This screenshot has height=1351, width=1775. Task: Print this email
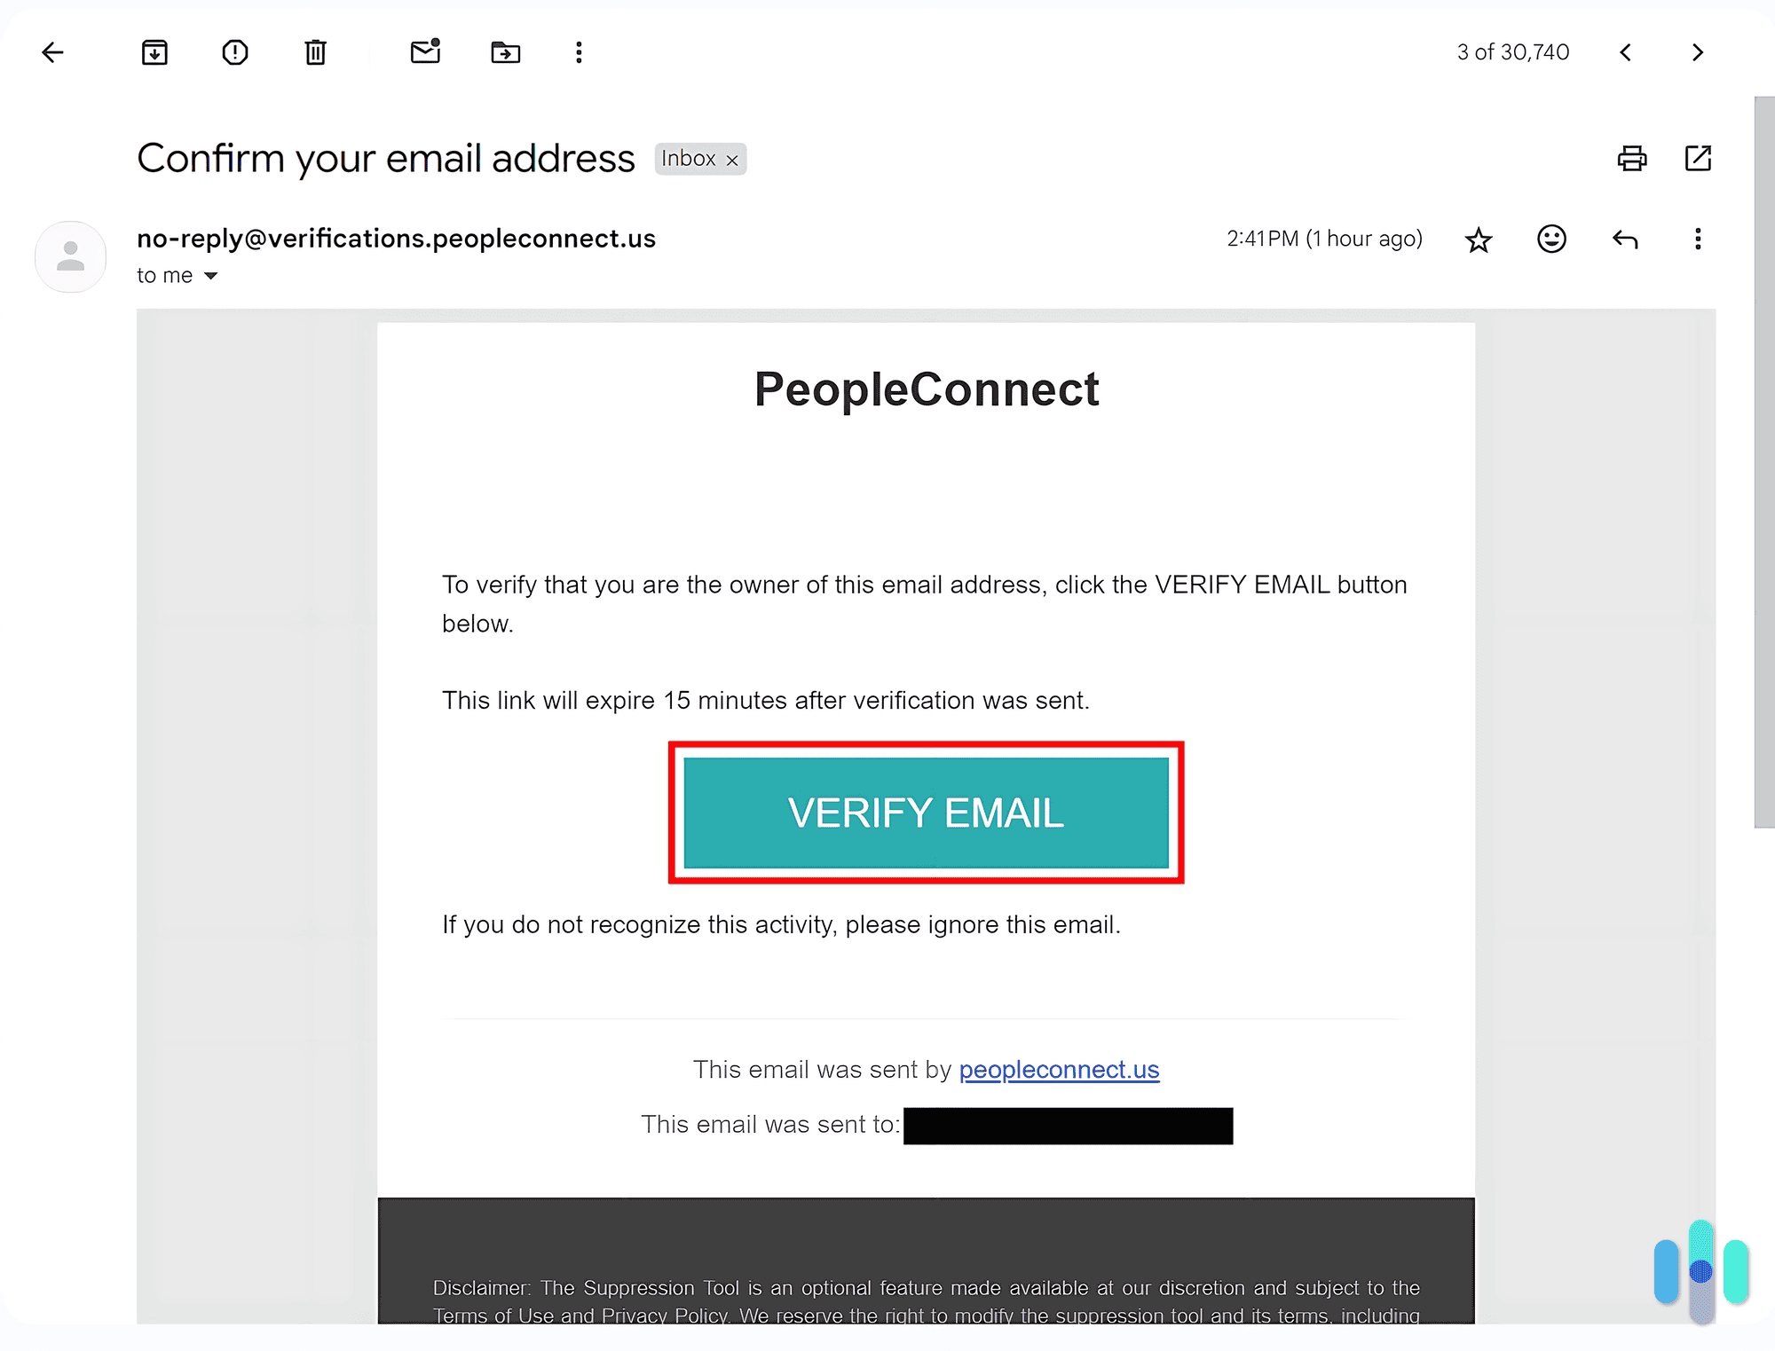tap(1631, 158)
